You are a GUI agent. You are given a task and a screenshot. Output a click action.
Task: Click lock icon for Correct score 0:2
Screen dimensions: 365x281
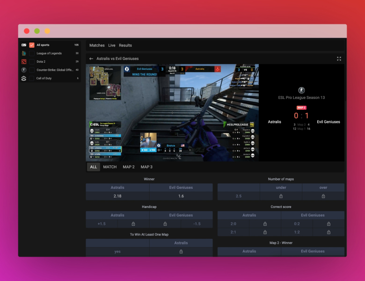click(x=328, y=224)
